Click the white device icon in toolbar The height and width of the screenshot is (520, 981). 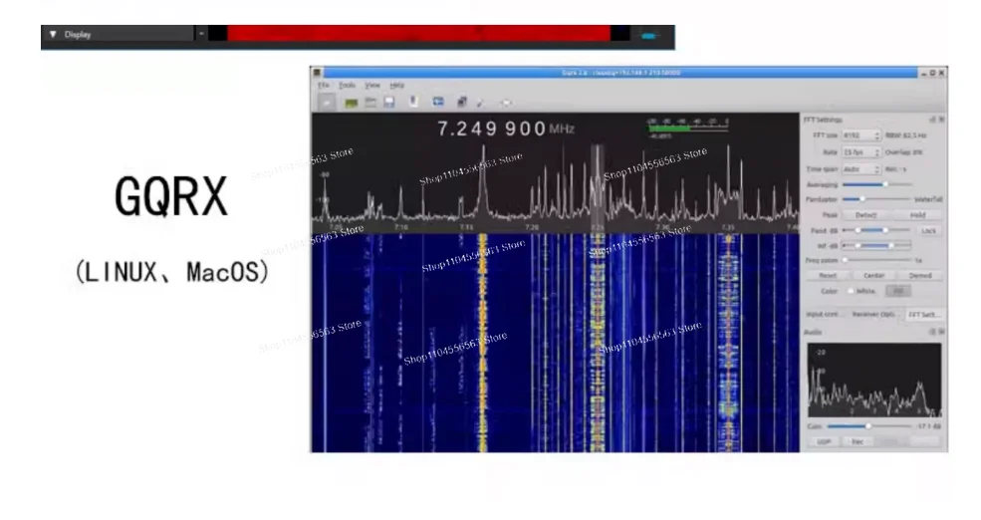pos(413,102)
